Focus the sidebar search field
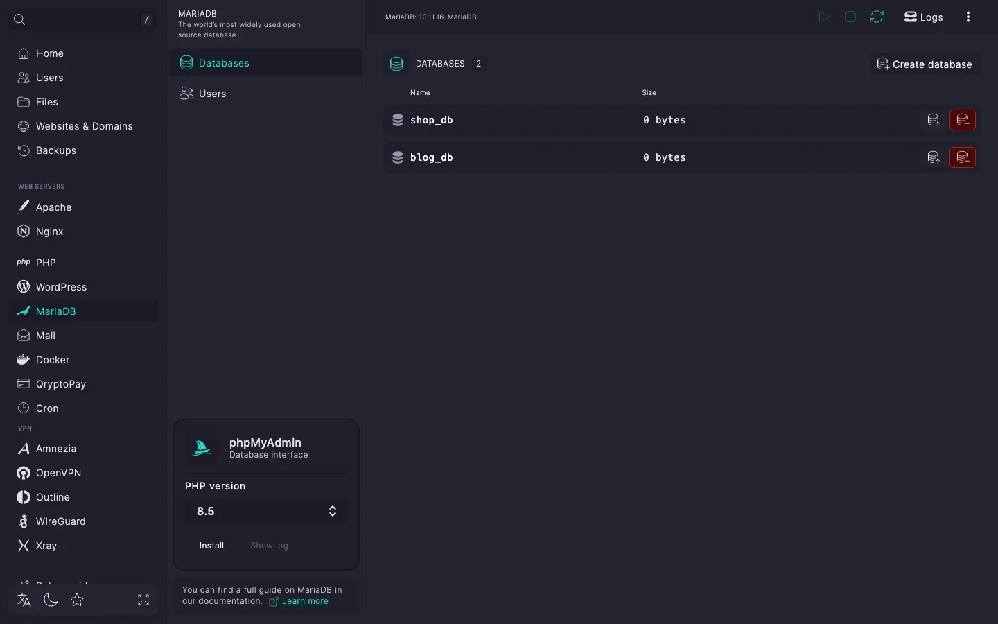 pyautogui.click(x=83, y=19)
